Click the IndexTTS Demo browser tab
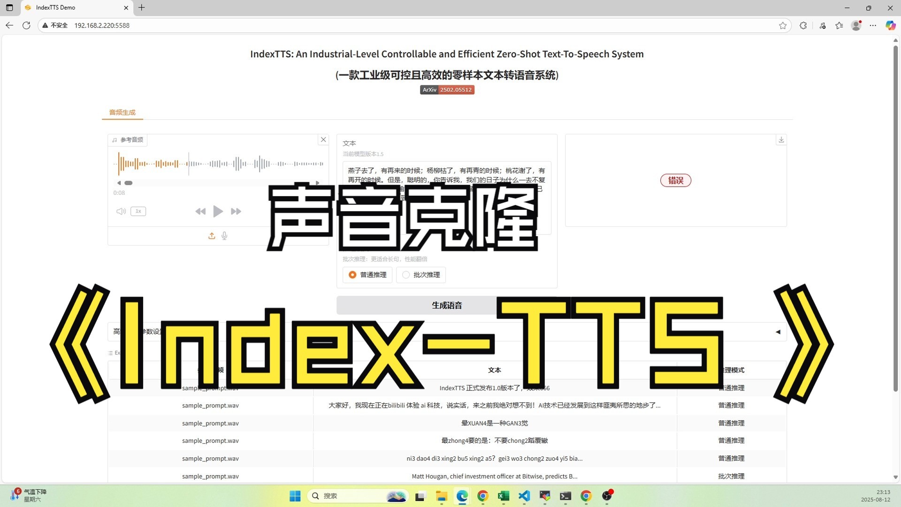 pos(77,8)
